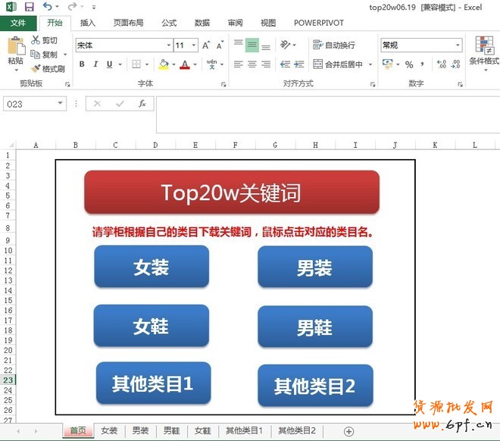Toggle Italic formatting
This screenshot has height=441, width=500.
95,64
